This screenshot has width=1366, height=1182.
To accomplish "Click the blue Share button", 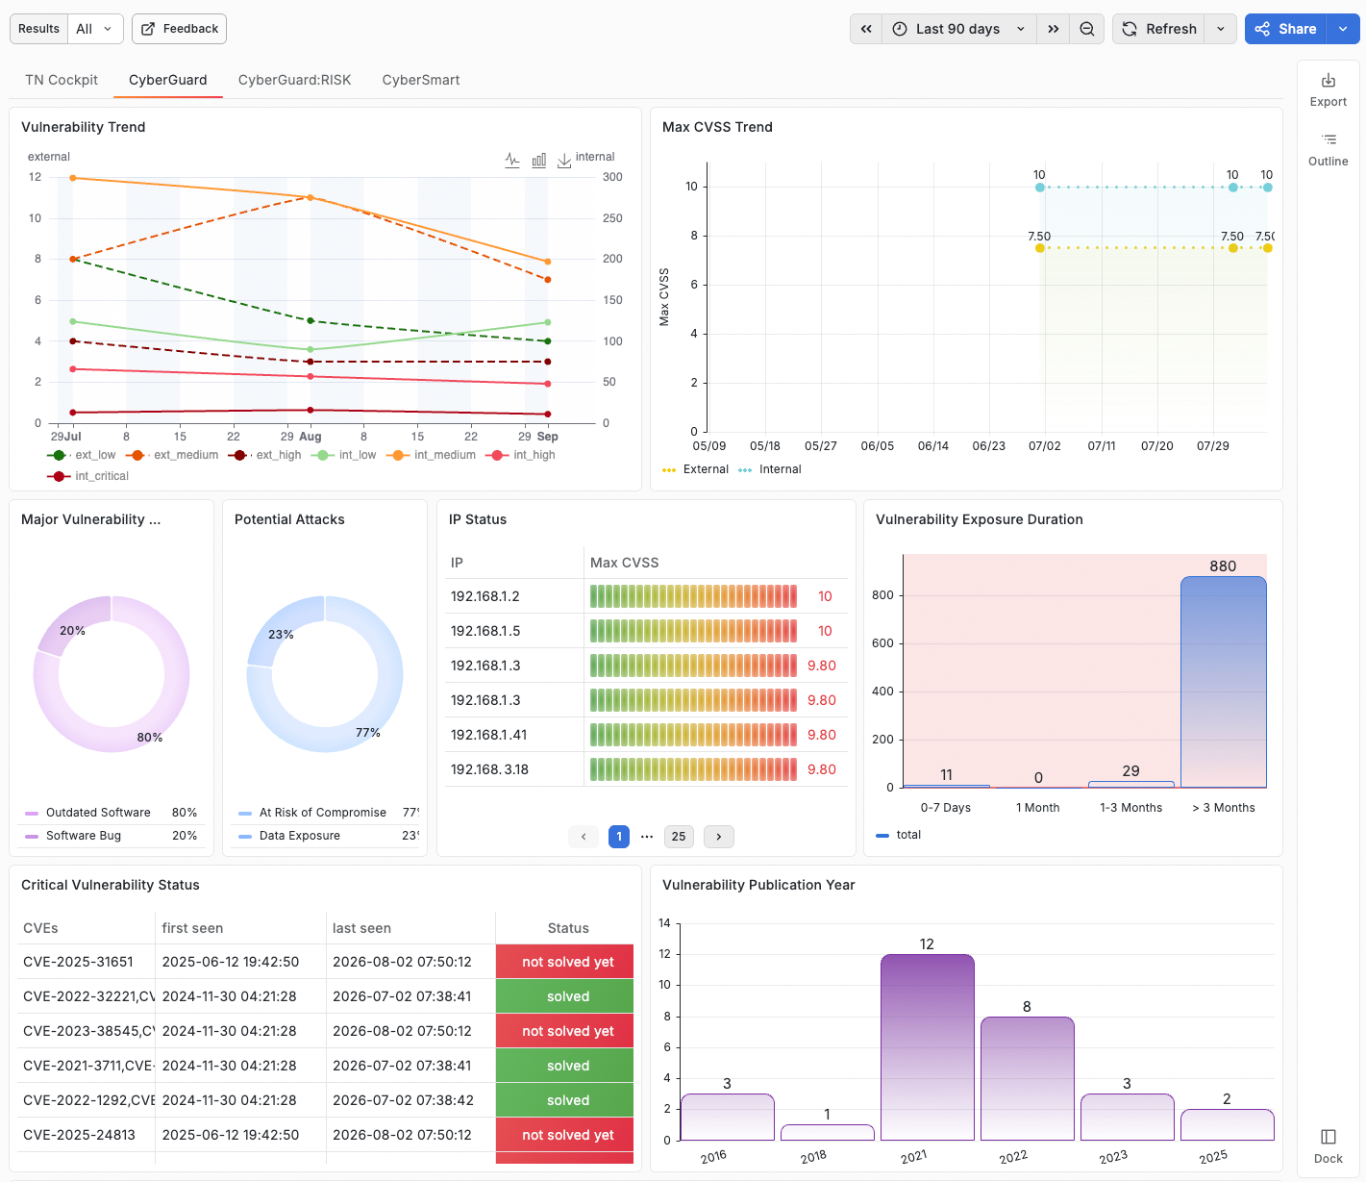I will point(1285,29).
